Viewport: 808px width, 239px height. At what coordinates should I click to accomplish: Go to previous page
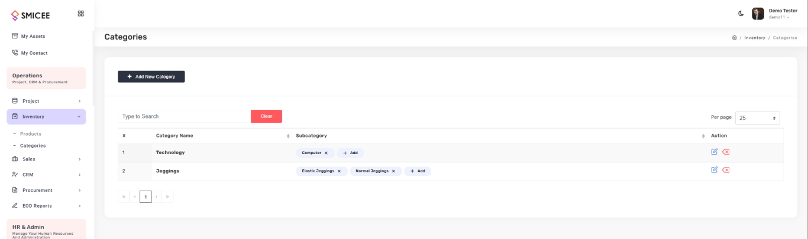(134, 197)
